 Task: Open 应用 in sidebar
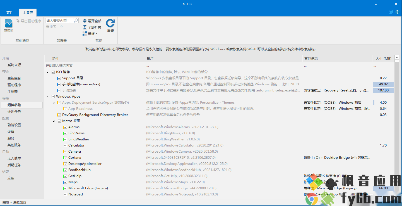(11, 178)
